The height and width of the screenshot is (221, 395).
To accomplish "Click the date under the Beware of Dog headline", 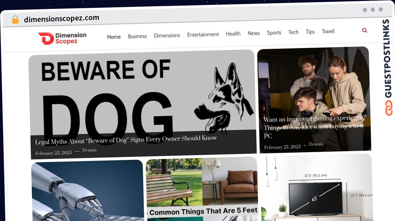I will (x=54, y=153).
